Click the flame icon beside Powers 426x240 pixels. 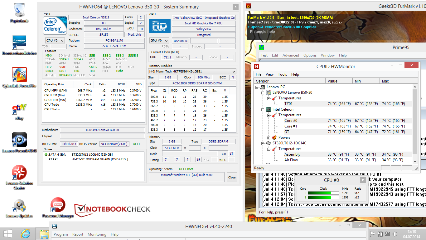click(x=274, y=137)
